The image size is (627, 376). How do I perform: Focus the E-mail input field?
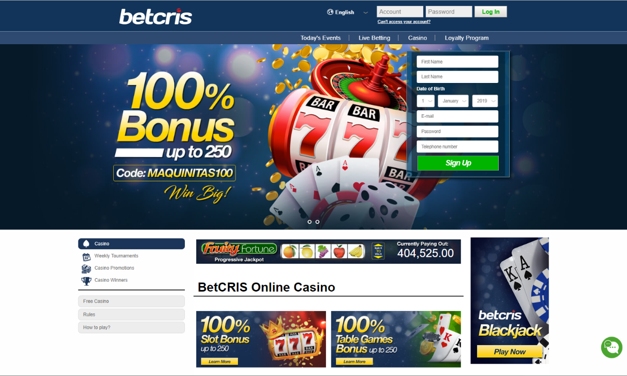tap(458, 116)
